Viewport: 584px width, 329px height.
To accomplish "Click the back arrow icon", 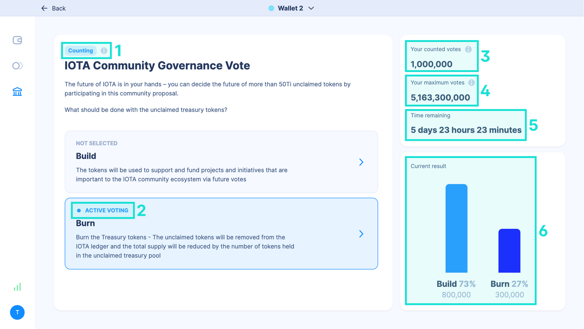I will tap(45, 8).
